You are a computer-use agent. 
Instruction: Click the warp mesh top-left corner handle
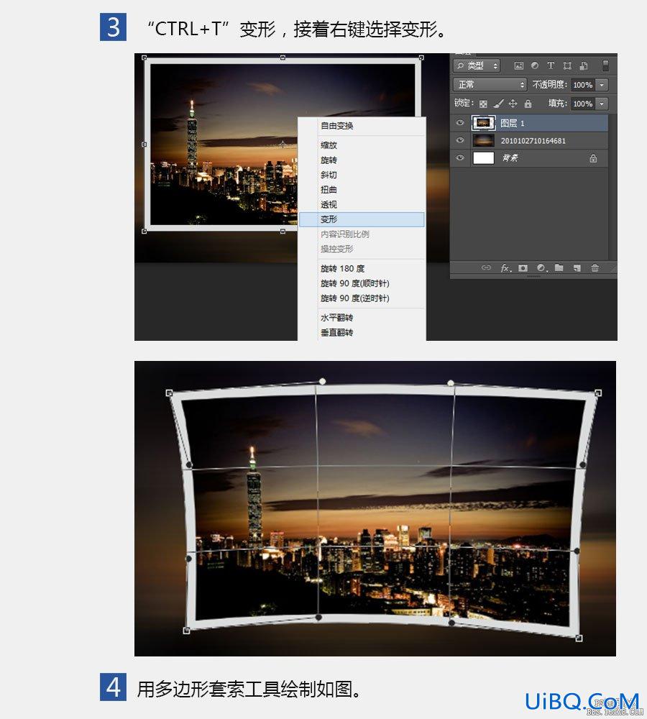point(169,393)
